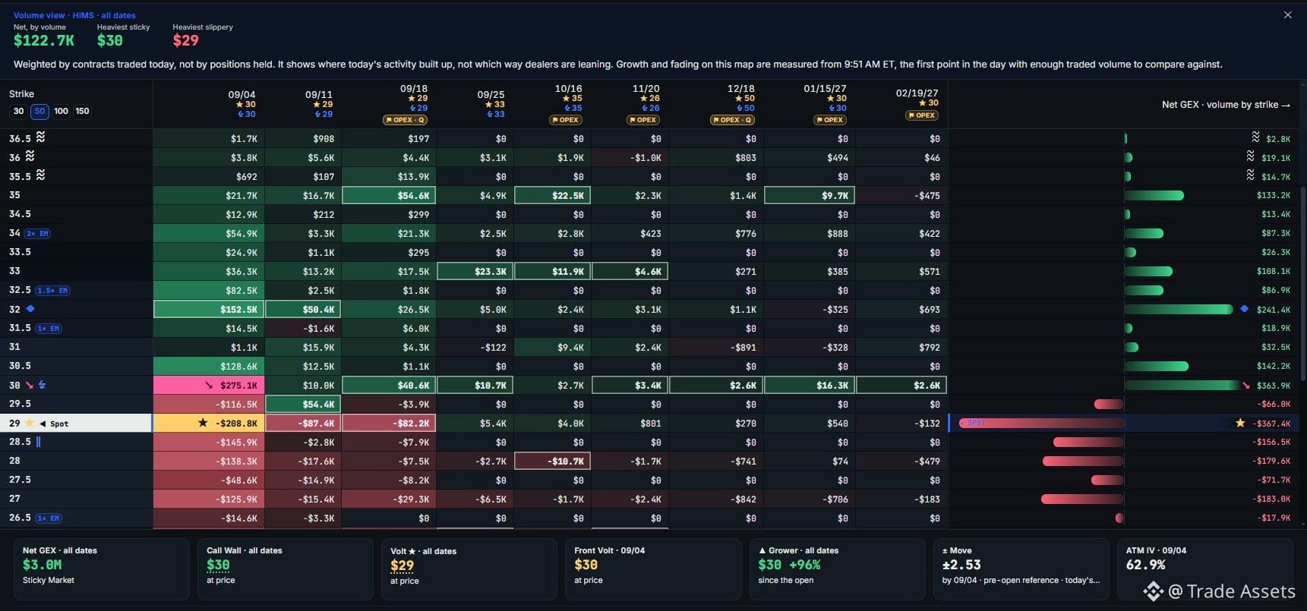1307x611 pixels.
Task: Click the red down-arrow beside strike 30
Action: click(x=30, y=385)
